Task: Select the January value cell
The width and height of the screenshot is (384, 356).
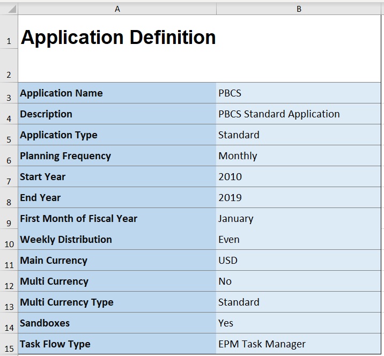Action: (x=299, y=218)
